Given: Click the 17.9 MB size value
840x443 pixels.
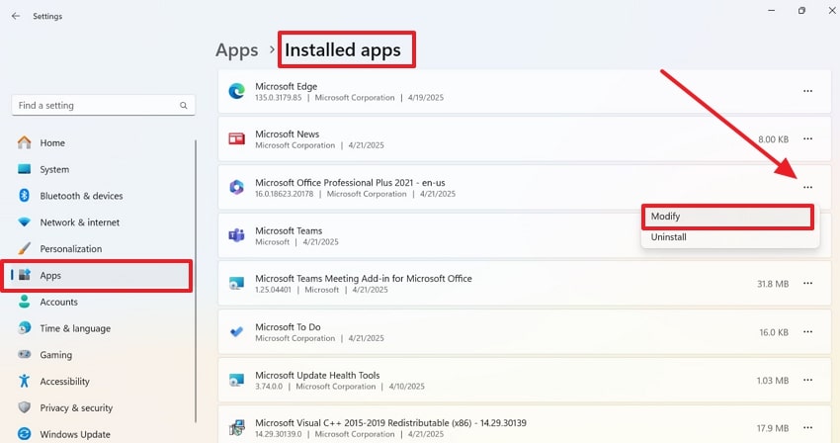Looking at the screenshot, I should [773, 428].
